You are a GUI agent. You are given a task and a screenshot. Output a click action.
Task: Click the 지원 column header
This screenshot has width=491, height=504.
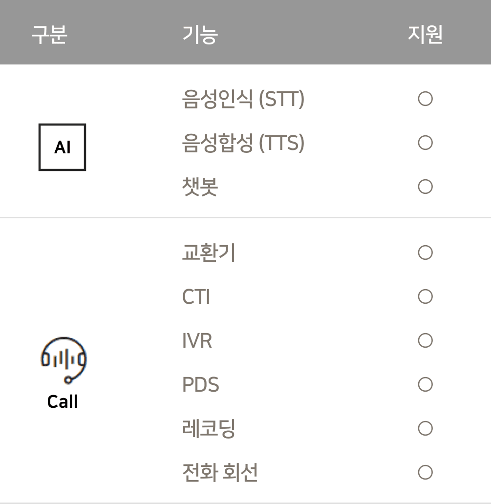[x=425, y=34]
